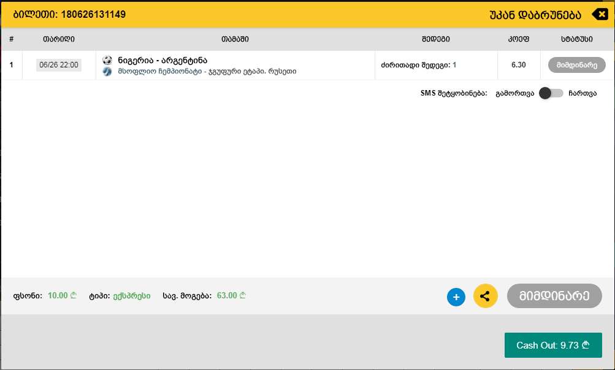Click the ticket number 180626131149
Viewport: 615px width, 370px height.
point(93,15)
